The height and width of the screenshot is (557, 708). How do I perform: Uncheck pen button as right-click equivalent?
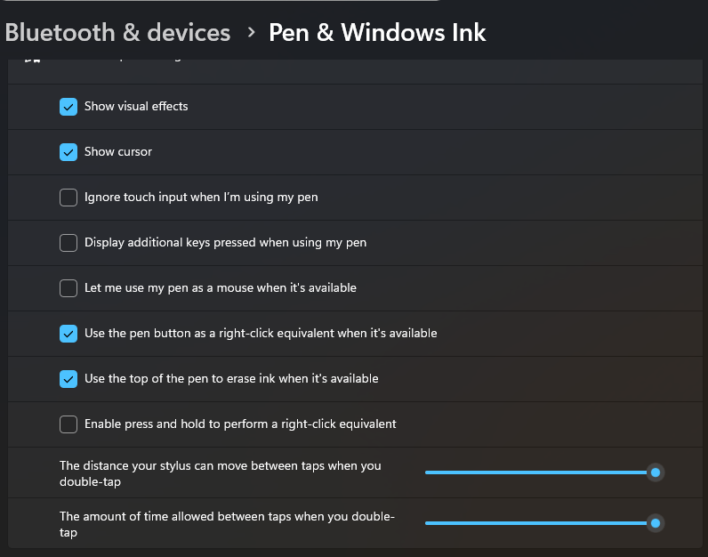(x=68, y=334)
